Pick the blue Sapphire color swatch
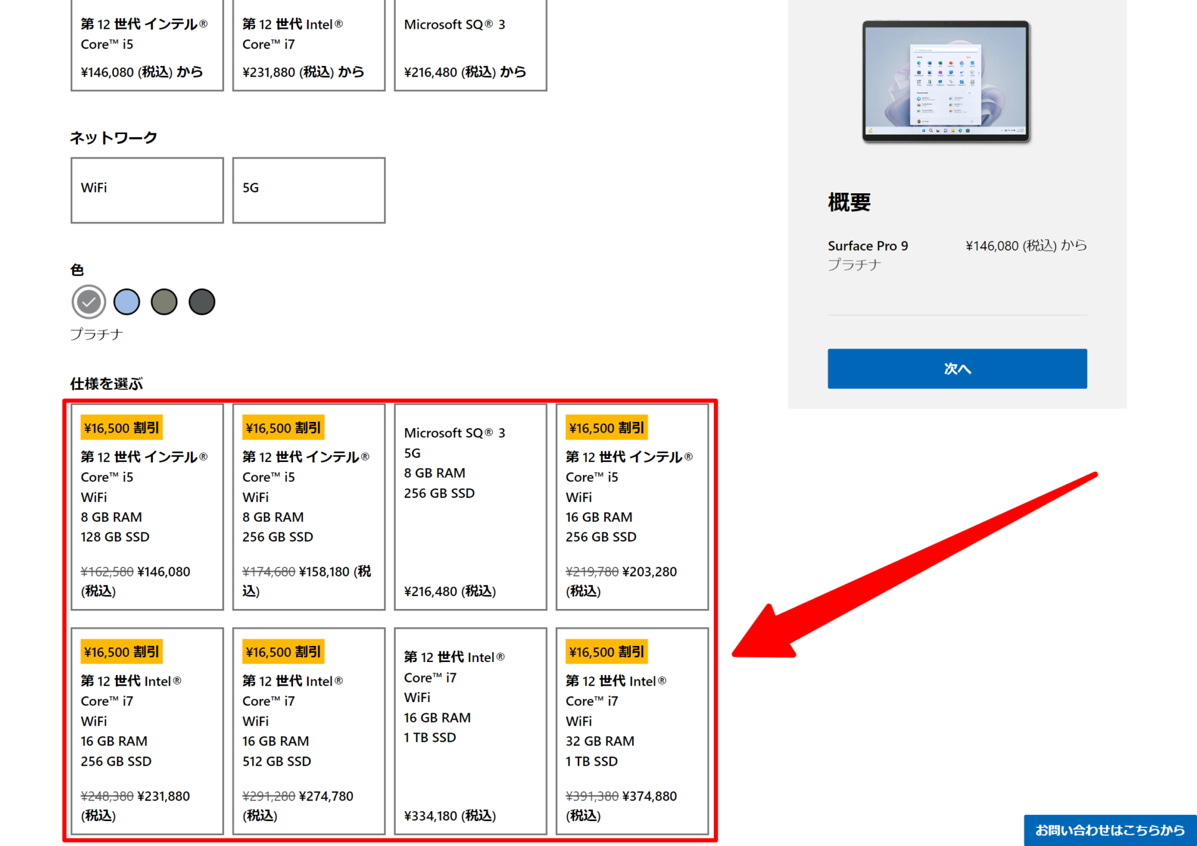Screen dimensions: 1197x846 point(127,302)
